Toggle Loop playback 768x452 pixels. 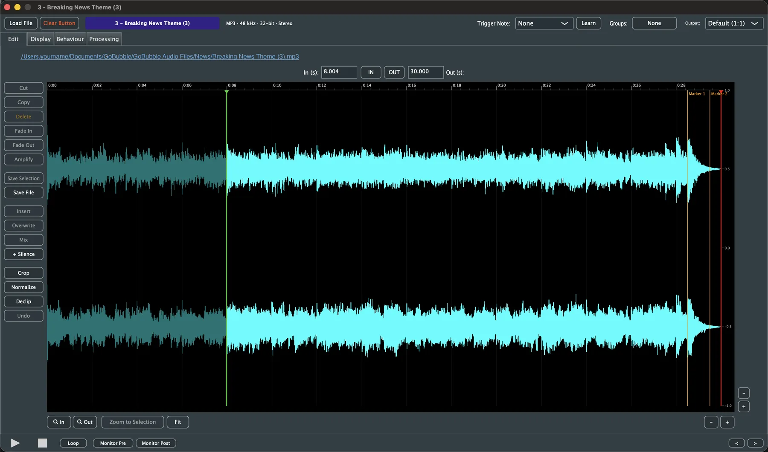(x=73, y=443)
